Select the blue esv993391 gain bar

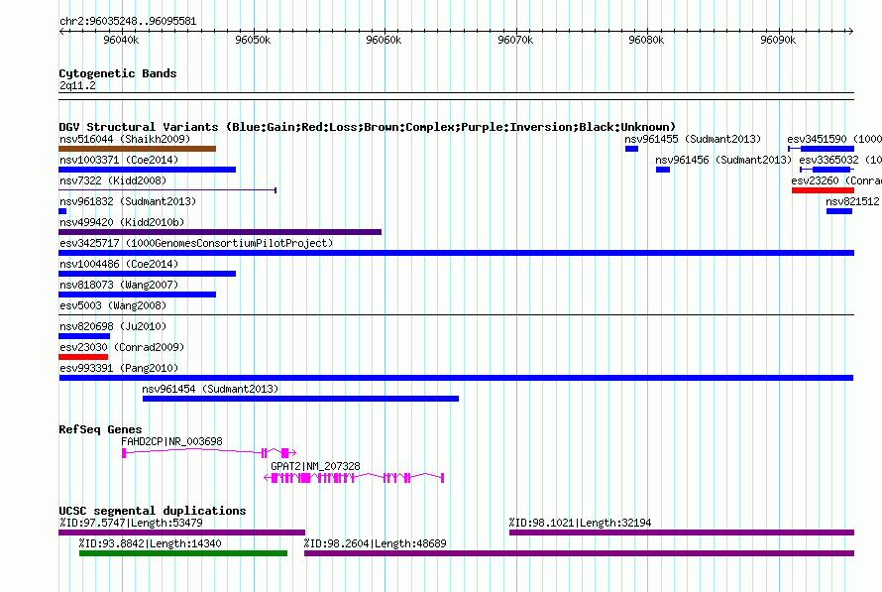pos(456,378)
